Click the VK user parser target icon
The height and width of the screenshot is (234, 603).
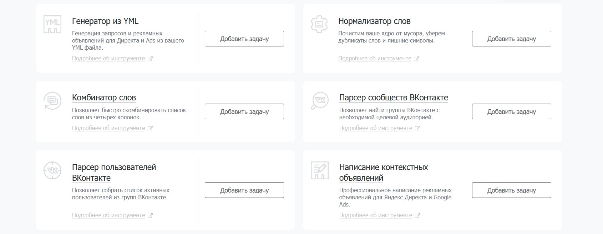[52, 170]
